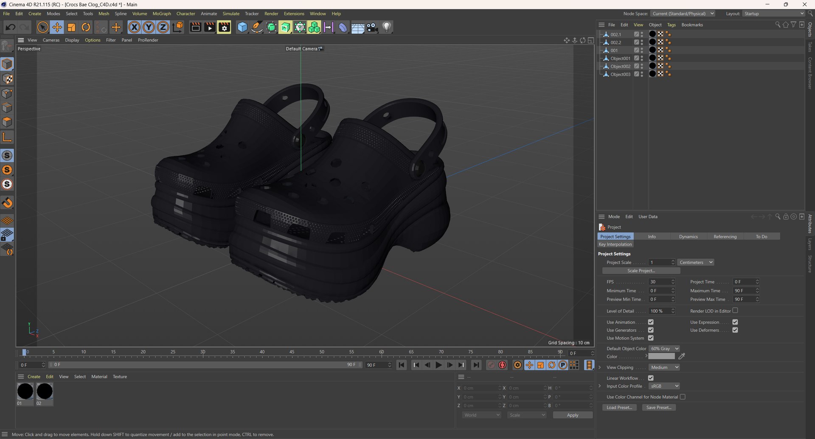Image resolution: width=815 pixels, height=439 pixels.
Task: Switch to the Dynamics tab
Action: click(x=688, y=237)
